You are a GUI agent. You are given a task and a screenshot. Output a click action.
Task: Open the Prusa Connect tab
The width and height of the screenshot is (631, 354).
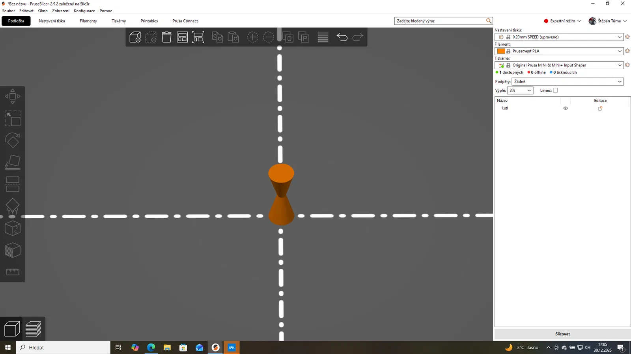coord(185,21)
